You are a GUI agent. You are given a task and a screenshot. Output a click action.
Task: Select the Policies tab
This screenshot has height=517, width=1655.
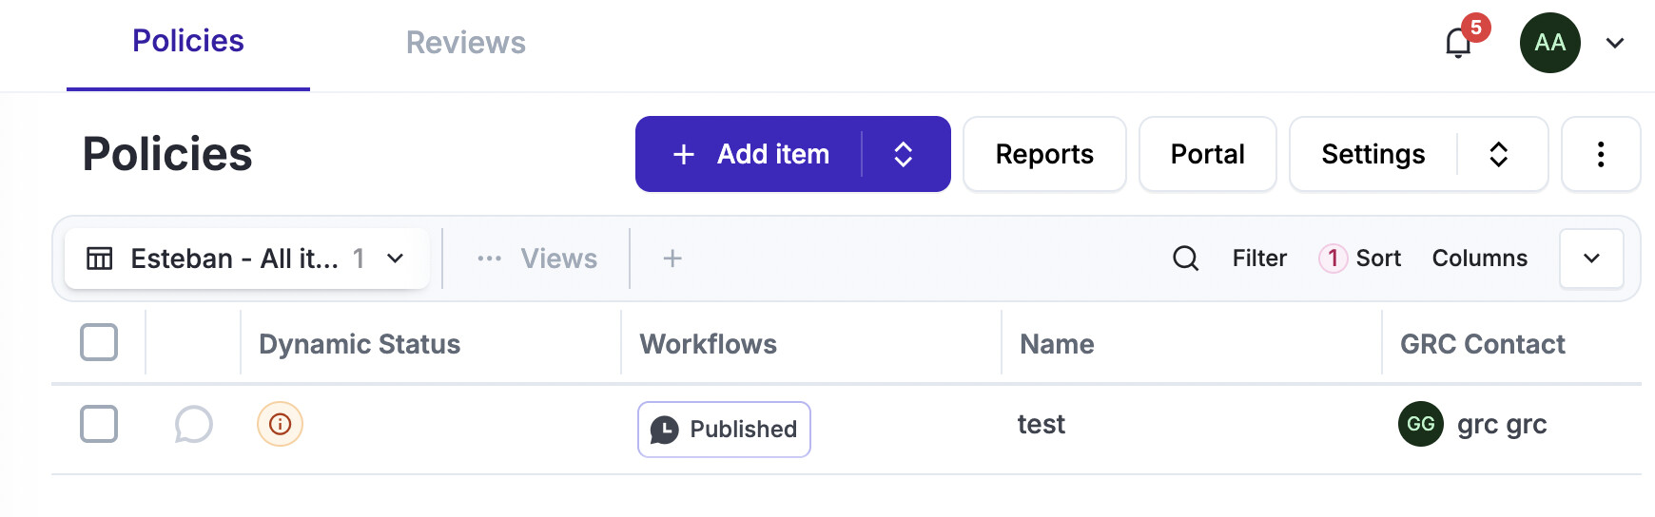tap(188, 42)
